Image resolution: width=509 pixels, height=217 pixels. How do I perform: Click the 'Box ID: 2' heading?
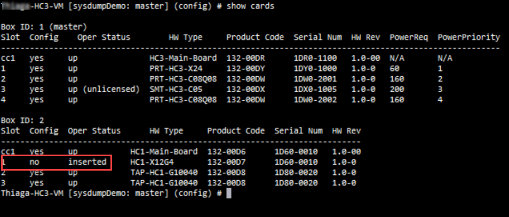[22, 120]
